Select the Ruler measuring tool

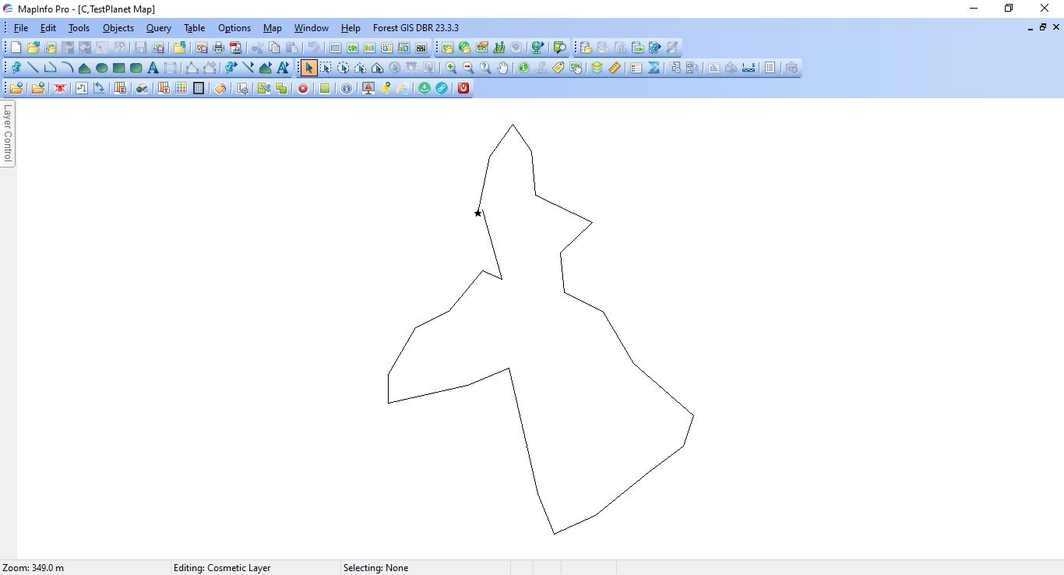(x=615, y=68)
